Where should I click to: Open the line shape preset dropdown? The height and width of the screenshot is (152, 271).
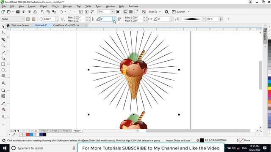click(204, 19)
